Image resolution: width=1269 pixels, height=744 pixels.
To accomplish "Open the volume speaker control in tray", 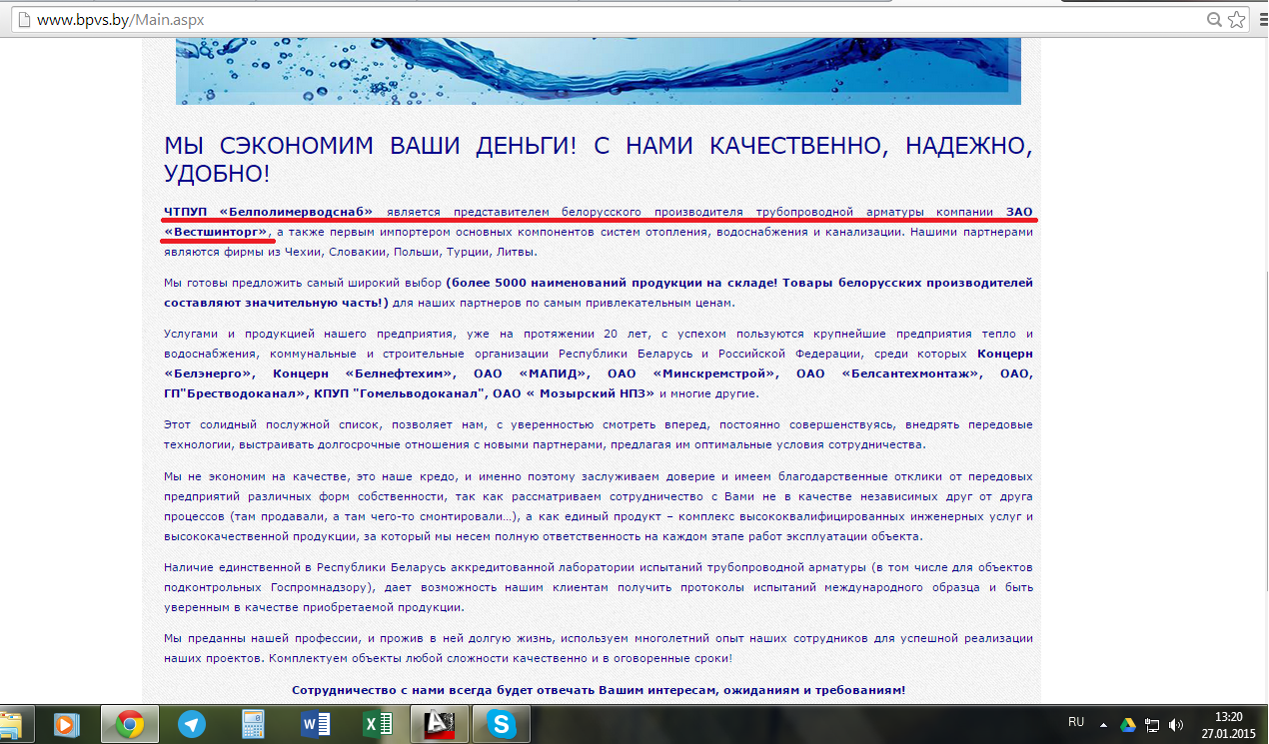I will (x=1176, y=724).
